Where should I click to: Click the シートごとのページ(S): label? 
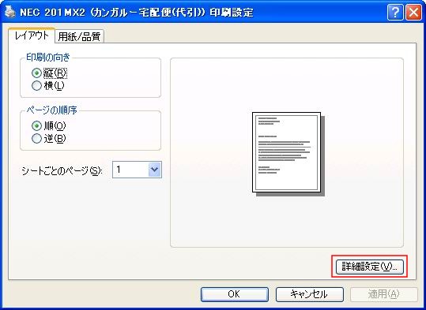tap(62, 171)
